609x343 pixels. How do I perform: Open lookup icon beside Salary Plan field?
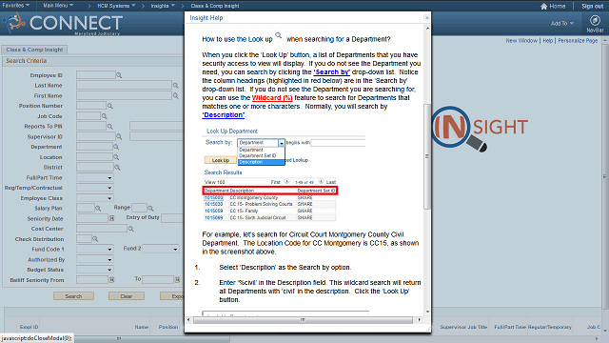98,209
